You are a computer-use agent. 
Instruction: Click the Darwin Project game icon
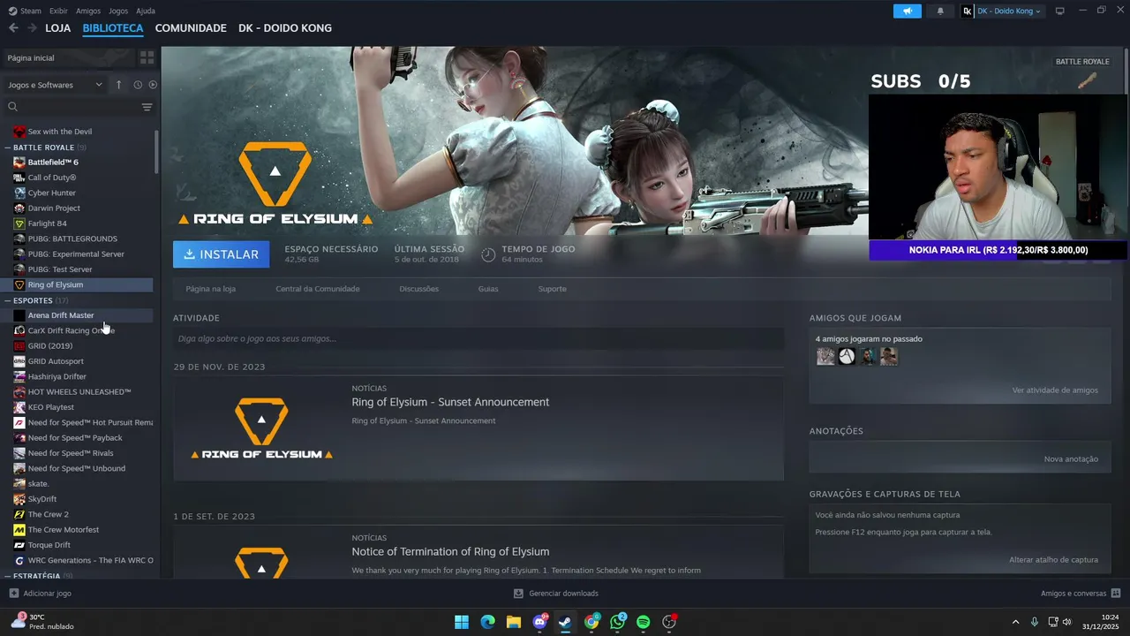[19, 208]
